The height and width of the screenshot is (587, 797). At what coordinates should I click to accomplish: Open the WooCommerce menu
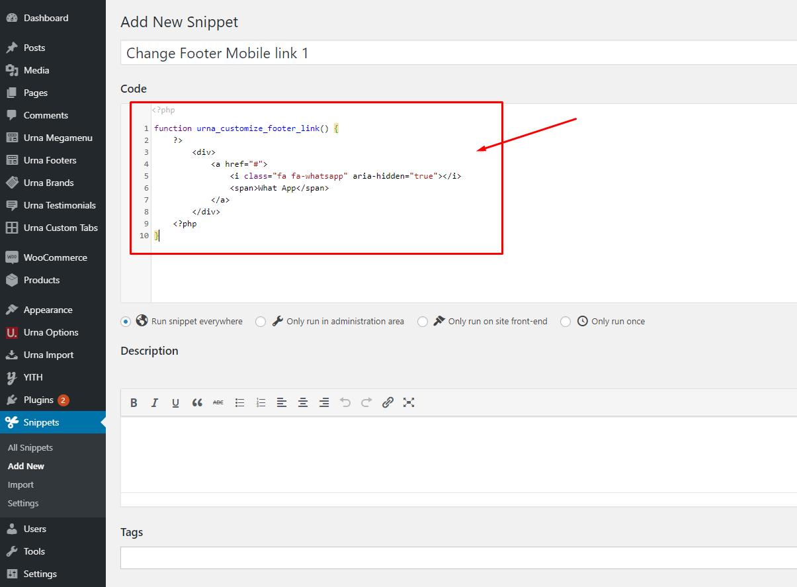[x=53, y=257]
